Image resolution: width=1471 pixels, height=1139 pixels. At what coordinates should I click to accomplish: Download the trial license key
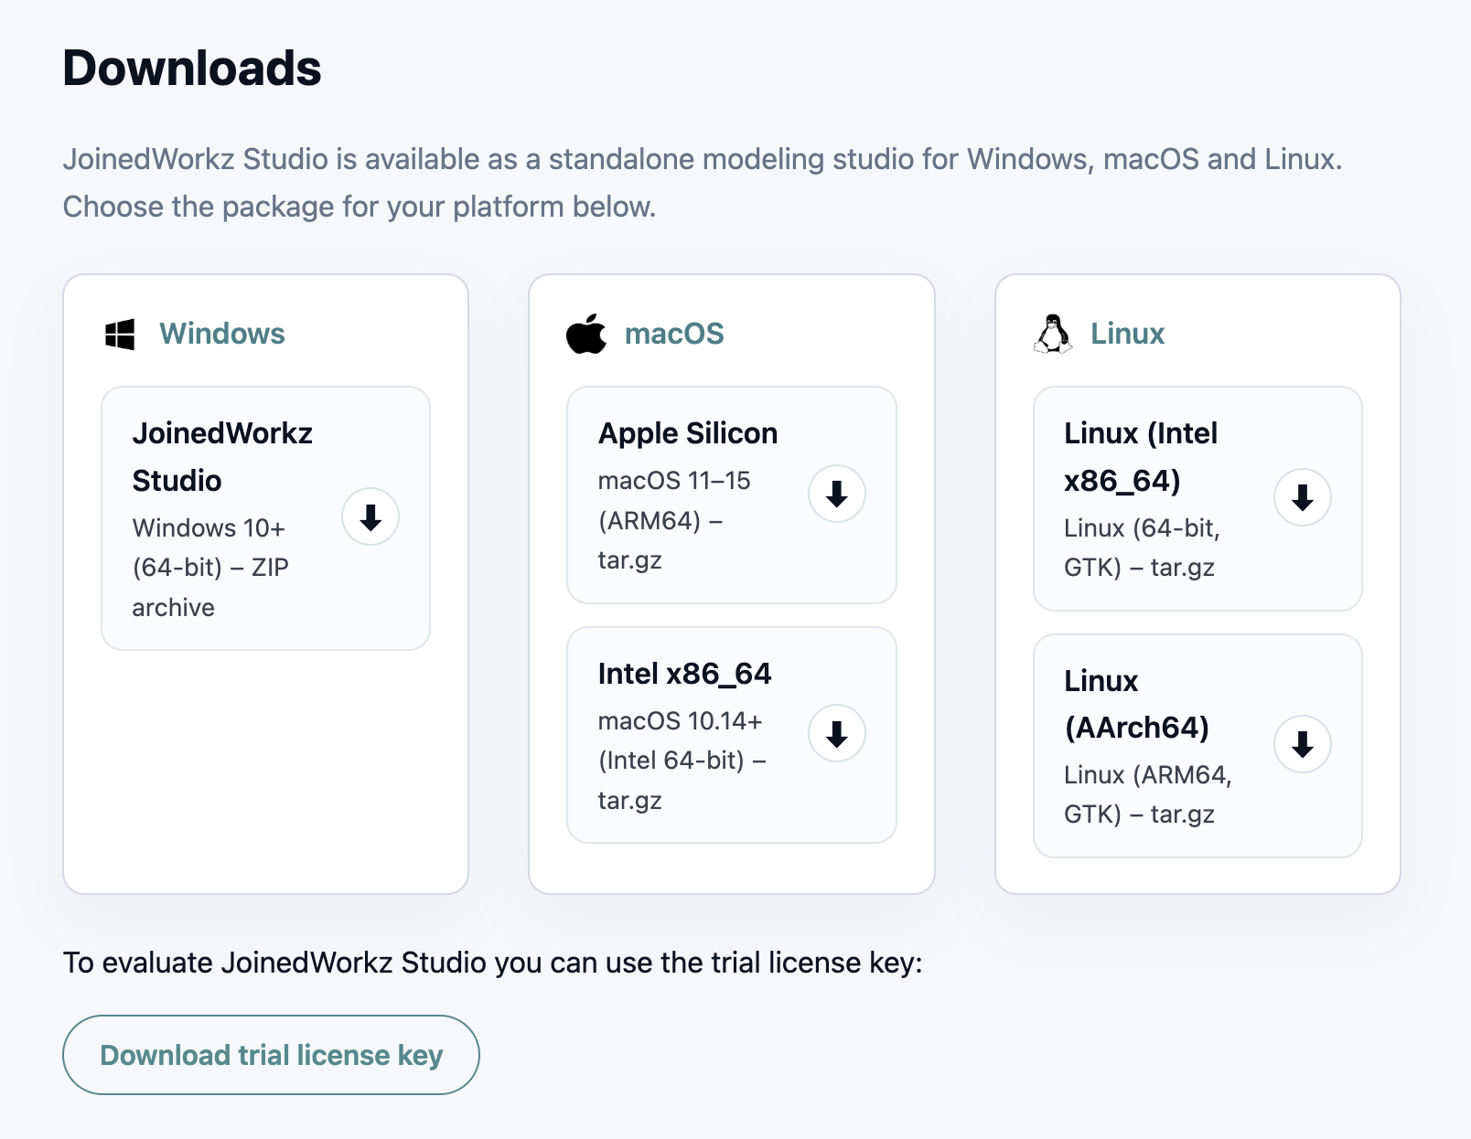point(271,1054)
